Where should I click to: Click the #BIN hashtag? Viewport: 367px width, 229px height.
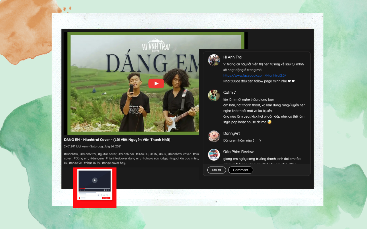(154, 154)
